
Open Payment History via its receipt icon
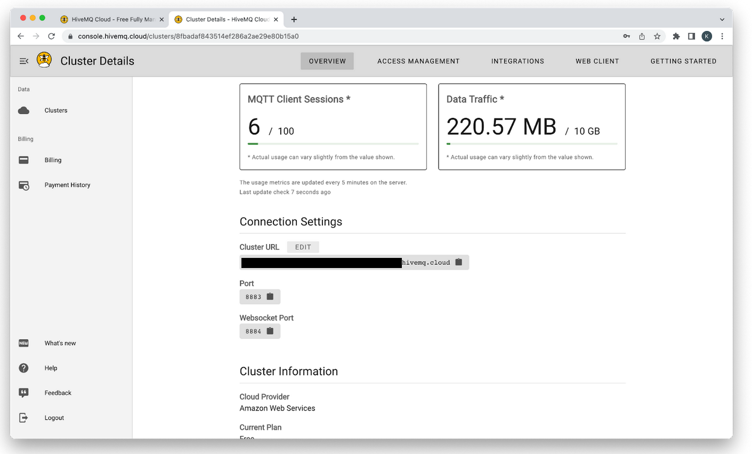point(23,185)
